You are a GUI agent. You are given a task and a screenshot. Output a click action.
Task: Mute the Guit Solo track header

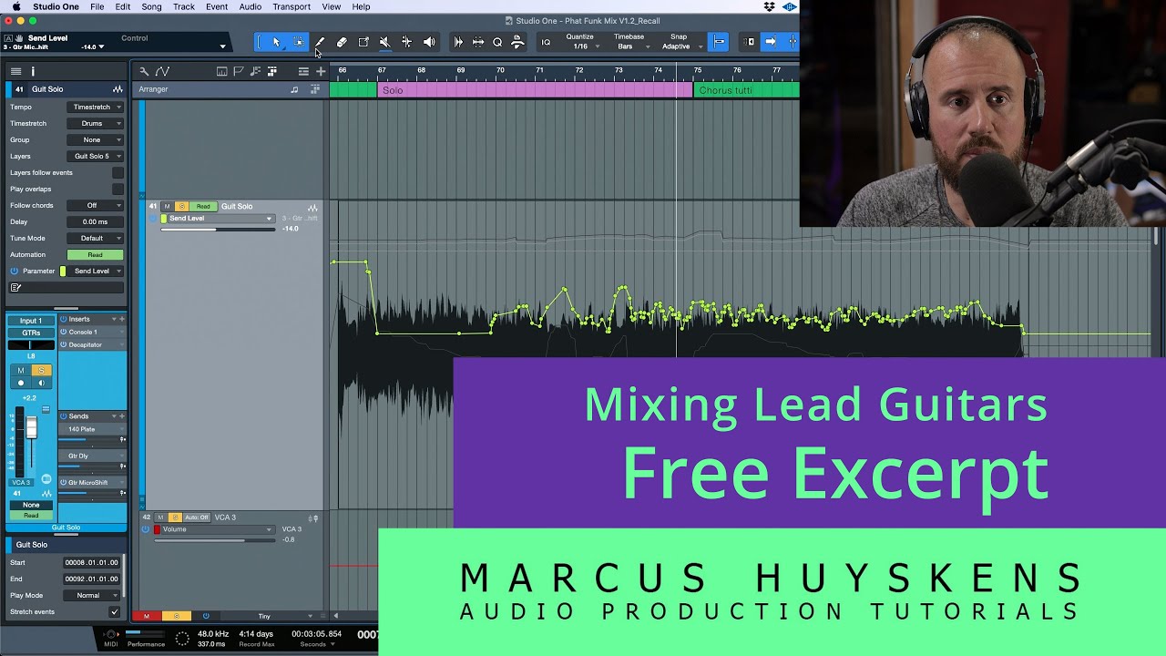167,207
